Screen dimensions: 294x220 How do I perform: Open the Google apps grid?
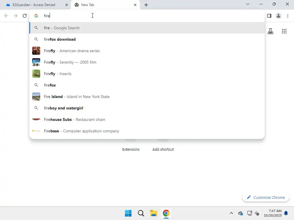coord(284,31)
